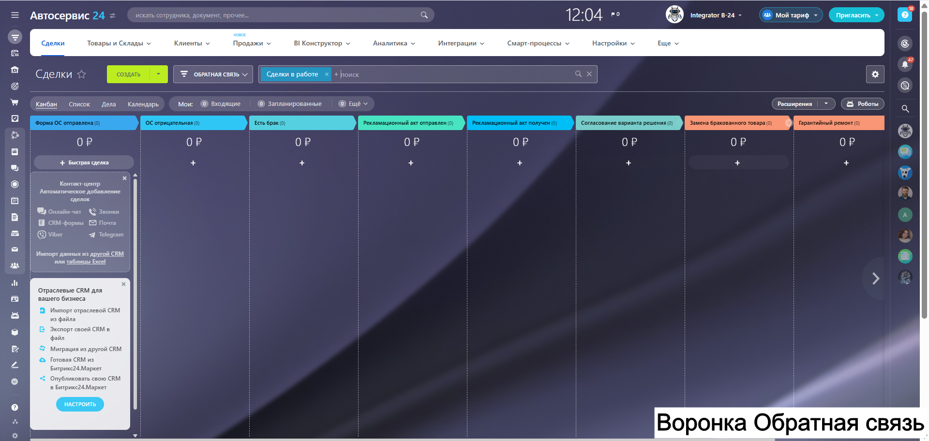Open the robot avatar chat in right panel
929x441 pixels.
(905, 131)
